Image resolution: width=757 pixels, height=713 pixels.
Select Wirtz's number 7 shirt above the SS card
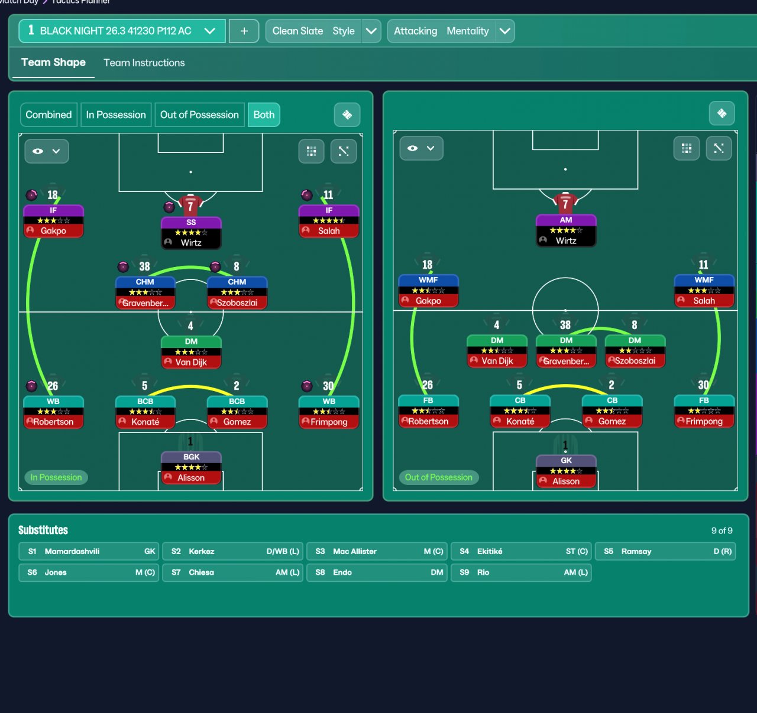point(190,205)
